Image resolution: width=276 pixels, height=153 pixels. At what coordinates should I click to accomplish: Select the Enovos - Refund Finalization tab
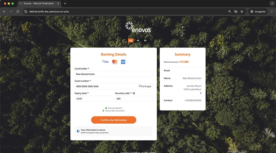39,3
